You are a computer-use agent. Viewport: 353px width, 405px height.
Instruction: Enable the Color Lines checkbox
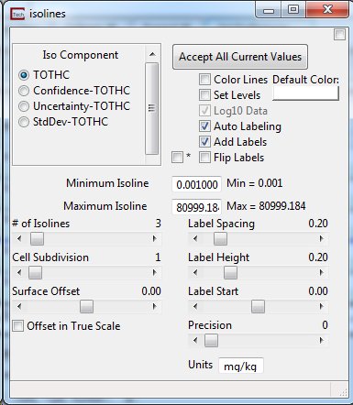(204, 80)
